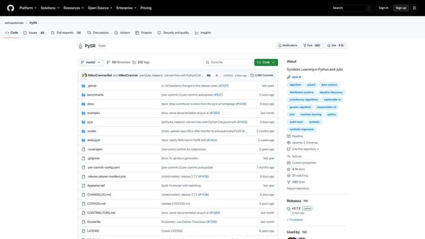Expand the Solutions dropdown
This screenshot has width=425, height=239.
(50, 8)
